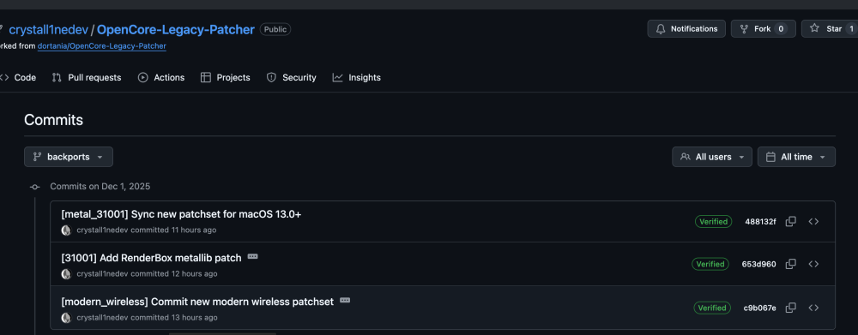
Task: Open the All time date filter
Action: (x=796, y=157)
